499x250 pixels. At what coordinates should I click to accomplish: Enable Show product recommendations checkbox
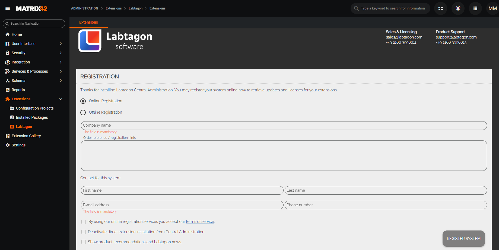tap(84, 242)
